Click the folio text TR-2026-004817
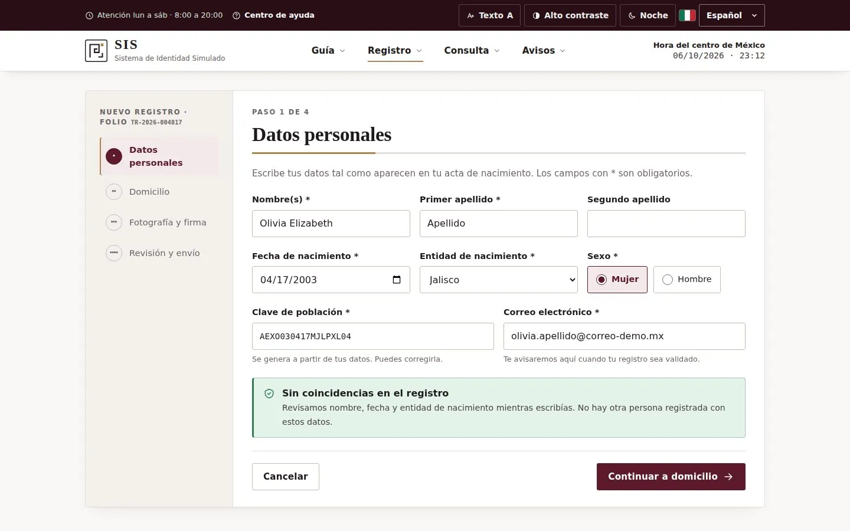This screenshot has width=850, height=531. pos(156,123)
